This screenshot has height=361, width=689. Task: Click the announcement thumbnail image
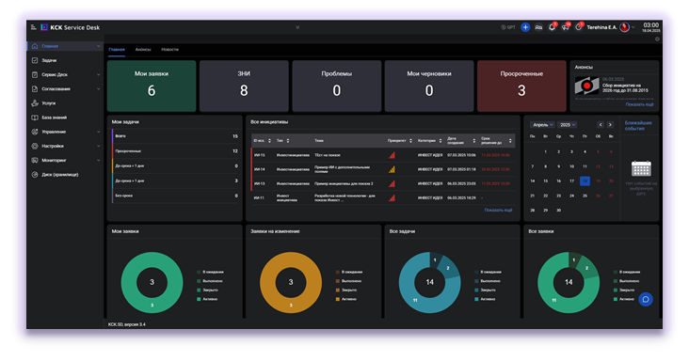click(x=586, y=86)
